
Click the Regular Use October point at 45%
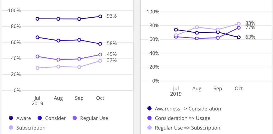click(x=100, y=55)
